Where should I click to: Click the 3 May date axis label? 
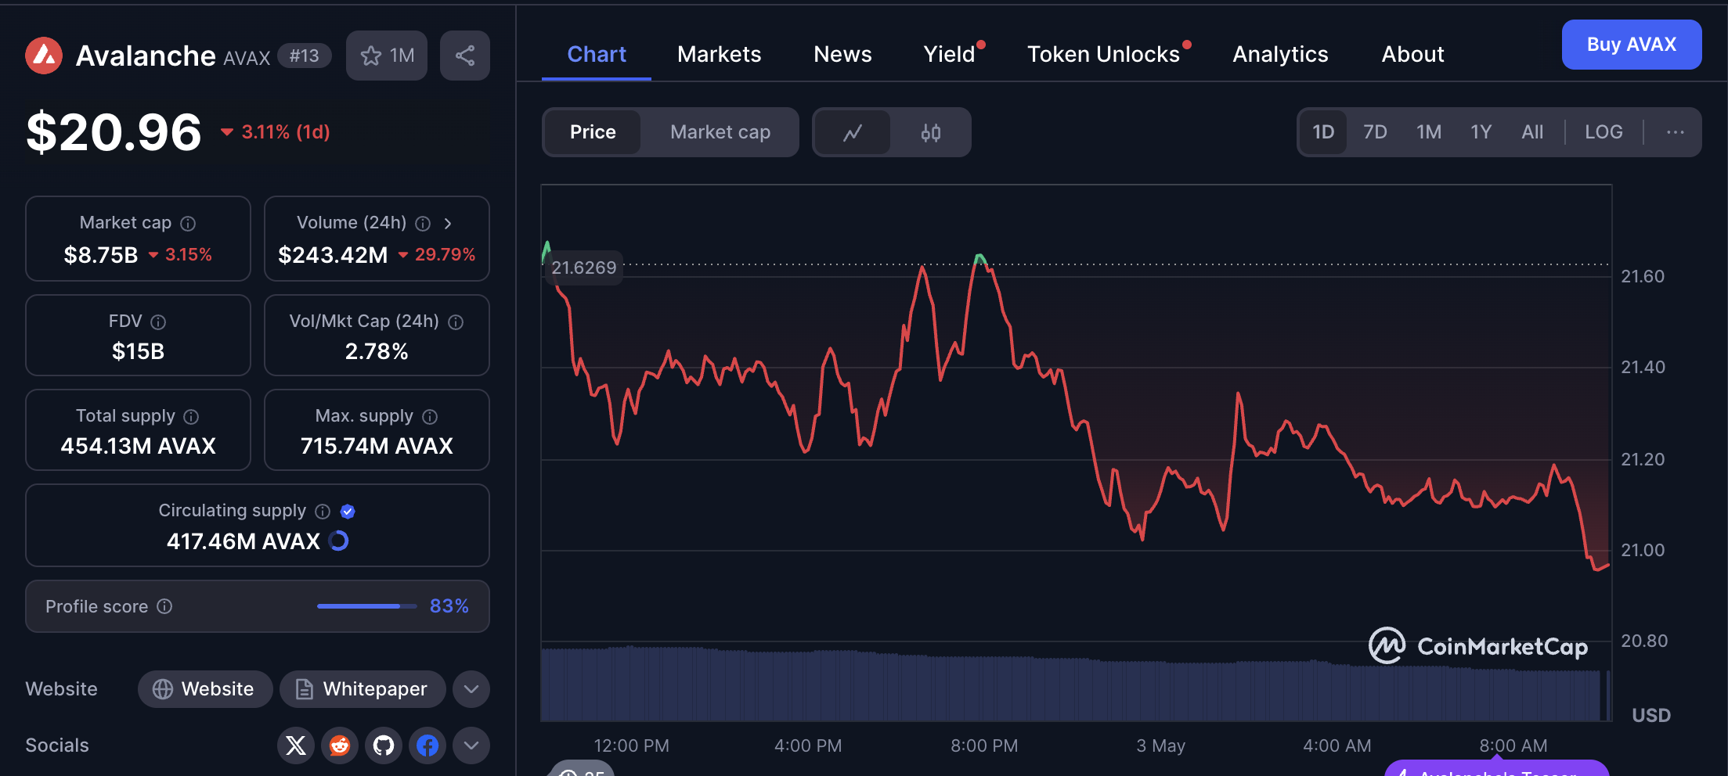1160,745
